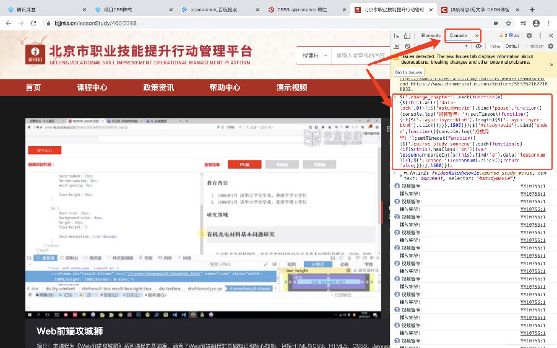Open the console settings gear next to hidden count
557x348 pixels.
(x=551, y=46)
